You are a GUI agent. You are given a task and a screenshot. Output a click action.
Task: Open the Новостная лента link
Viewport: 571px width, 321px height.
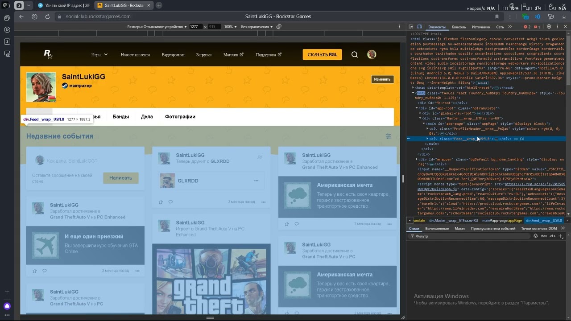pos(135,55)
